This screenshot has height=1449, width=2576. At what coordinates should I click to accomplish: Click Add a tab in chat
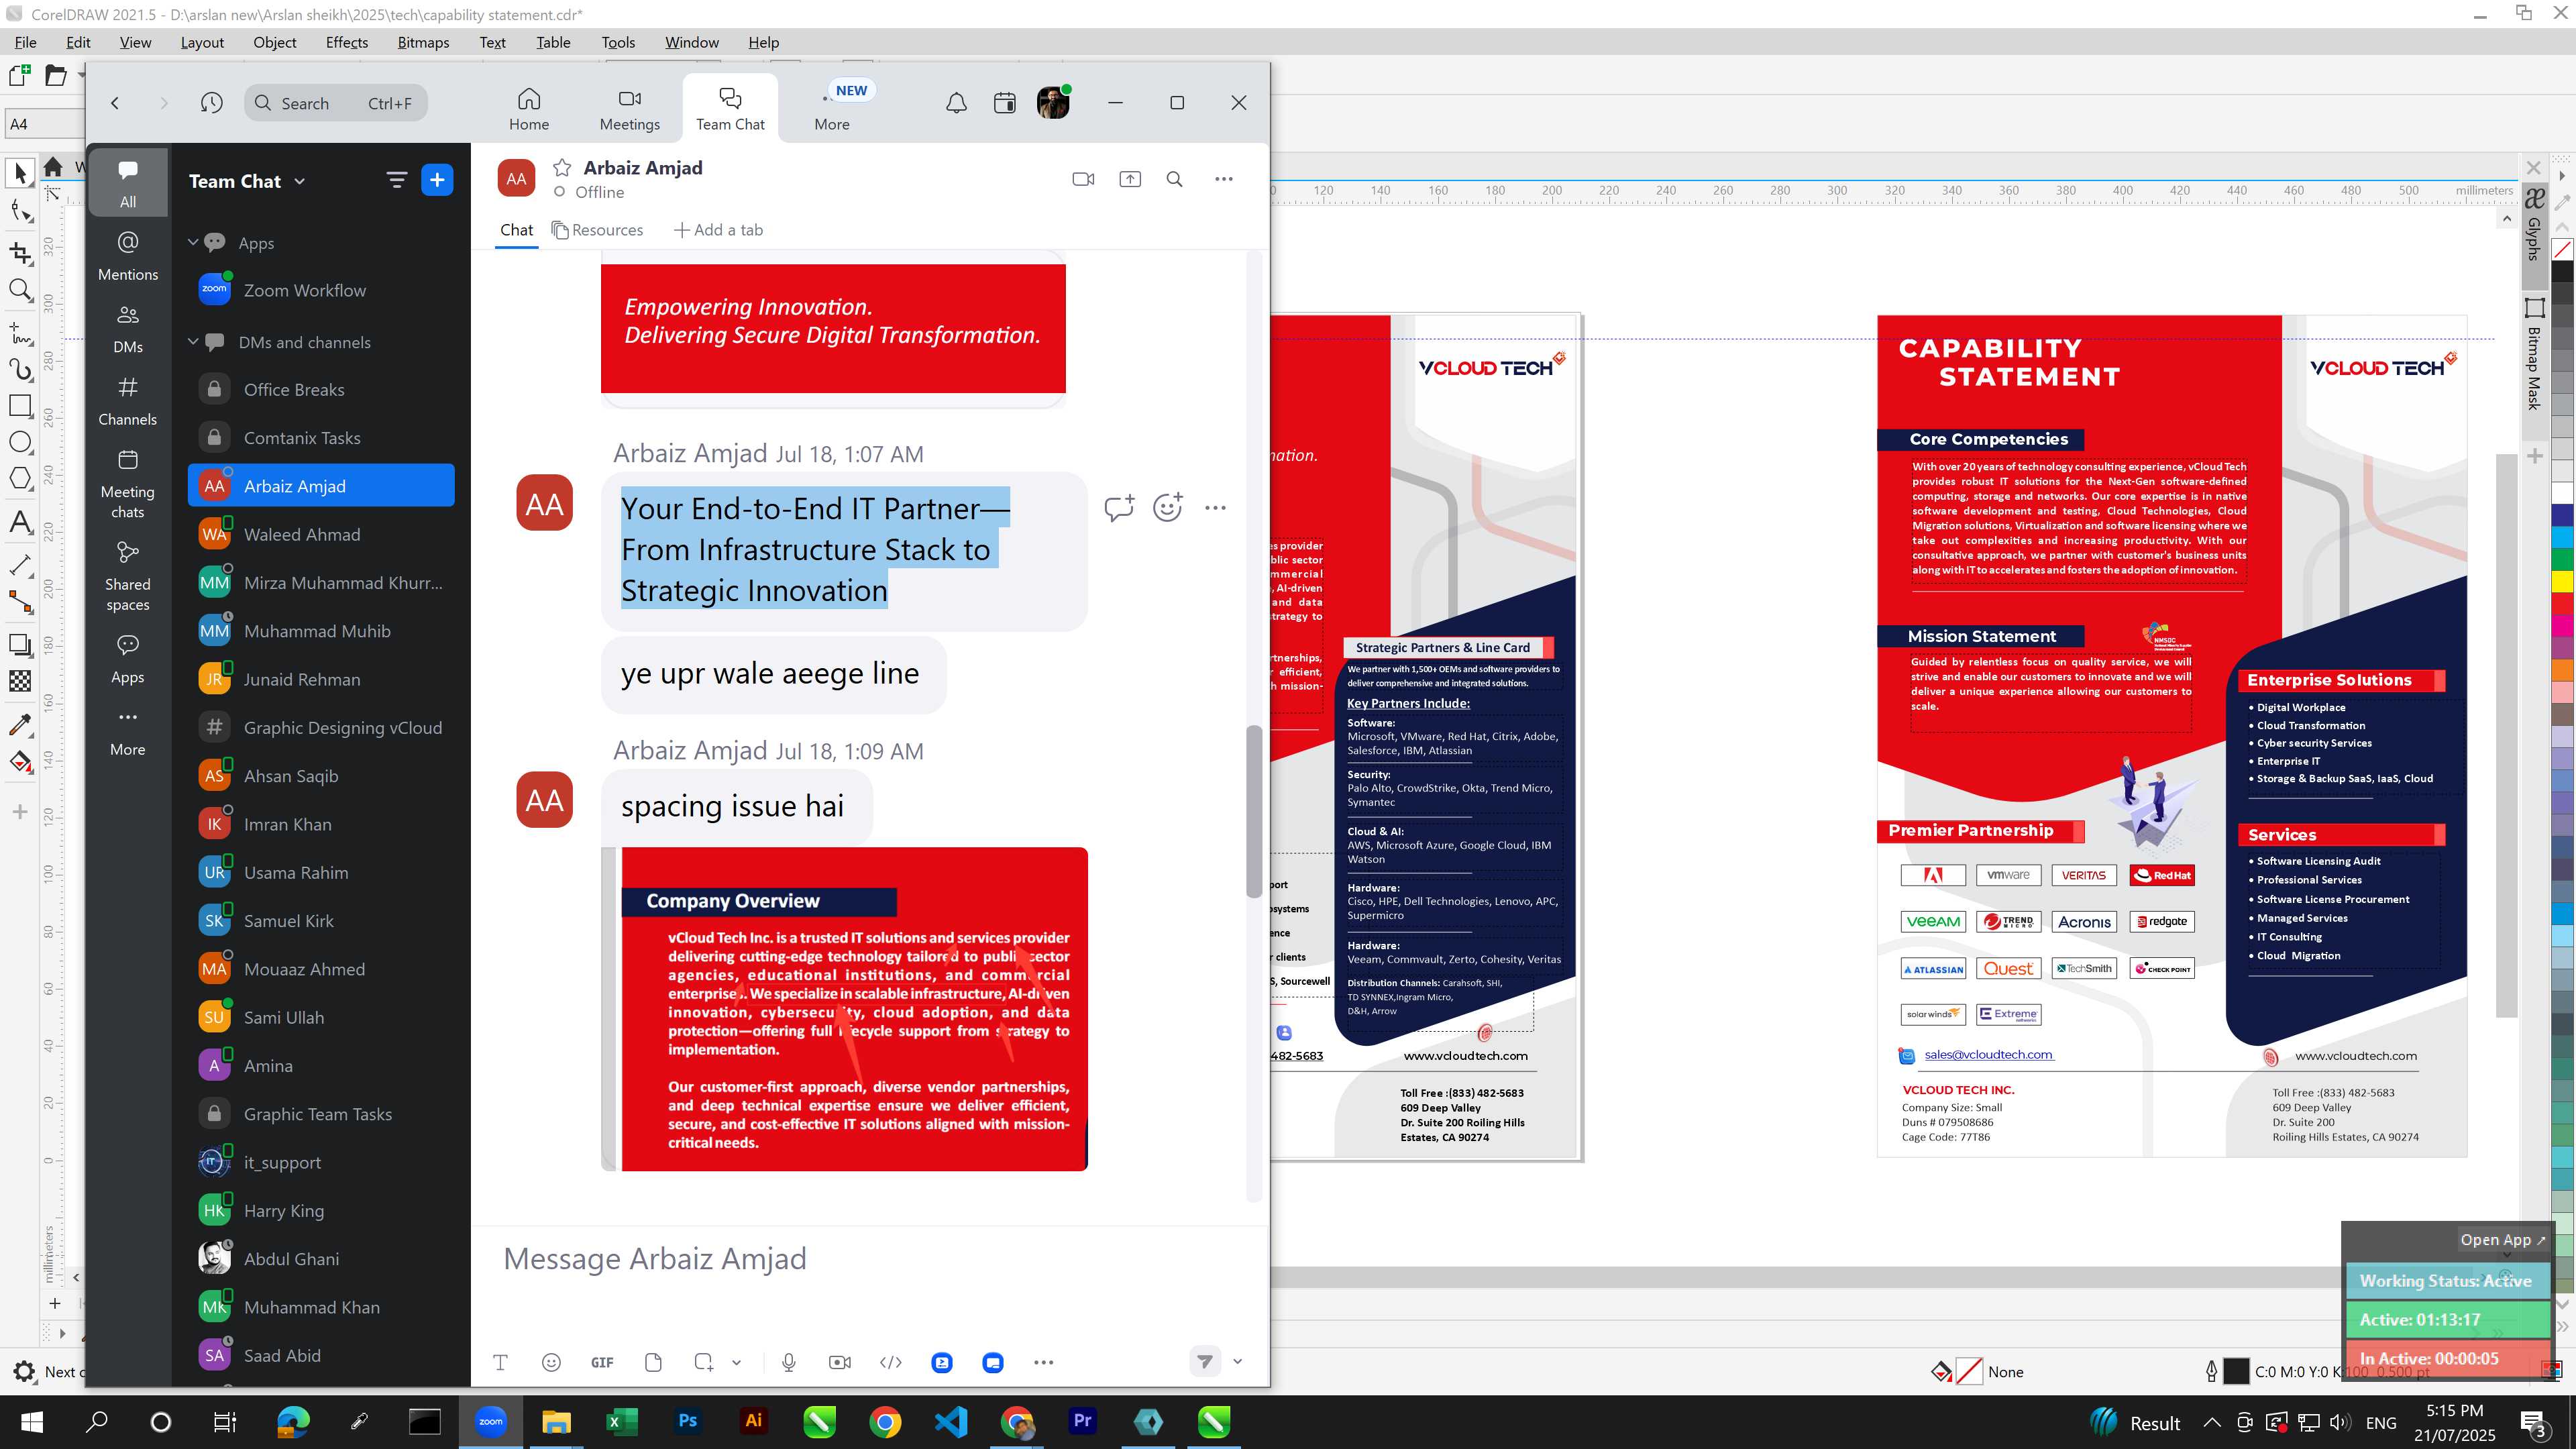click(718, 230)
